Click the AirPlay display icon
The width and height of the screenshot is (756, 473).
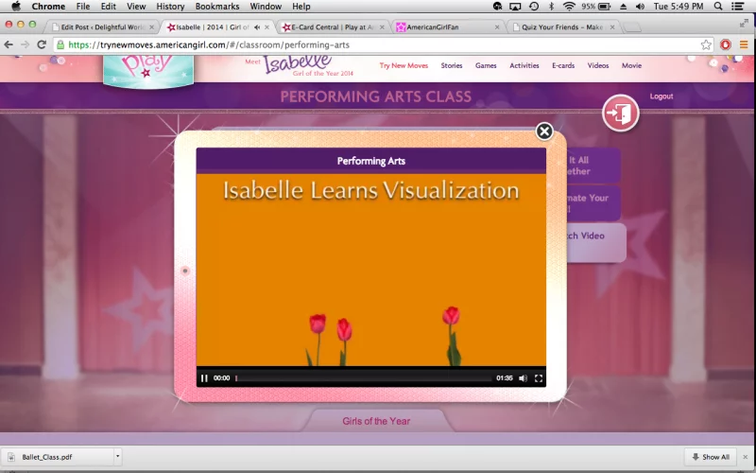tap(515, 7)
